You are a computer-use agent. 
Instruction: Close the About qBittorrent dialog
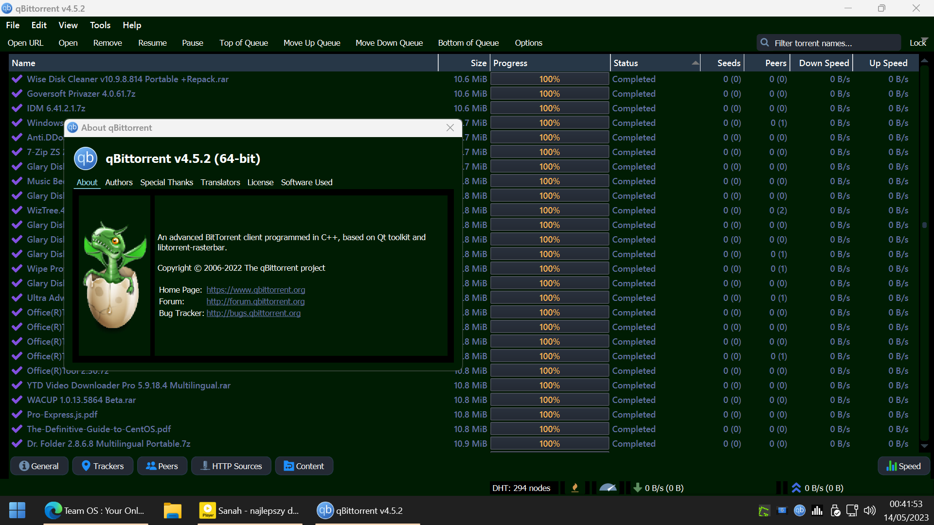(450, 128)
